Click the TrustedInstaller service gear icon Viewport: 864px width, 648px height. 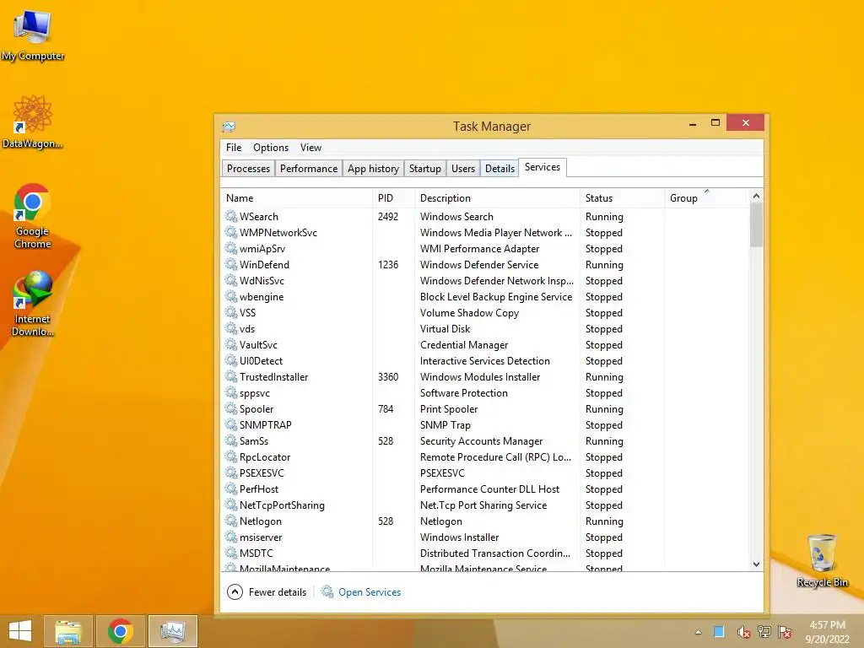tap(231, 376)
